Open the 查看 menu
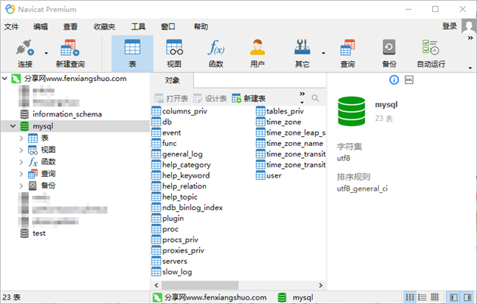Viewport: 477px width, 304px height. 70,26
